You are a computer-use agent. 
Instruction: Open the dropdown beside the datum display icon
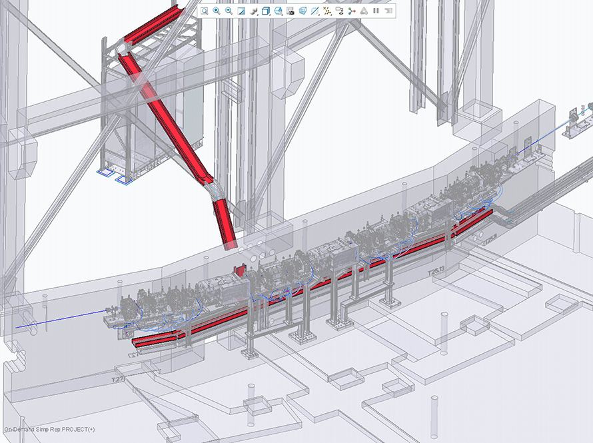click(331, 14)
